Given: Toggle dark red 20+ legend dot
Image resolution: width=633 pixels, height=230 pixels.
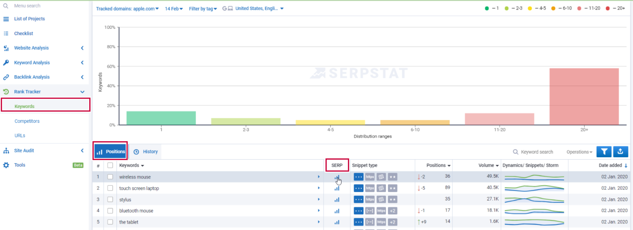Looking at the screenshot, I should [608, 8].
